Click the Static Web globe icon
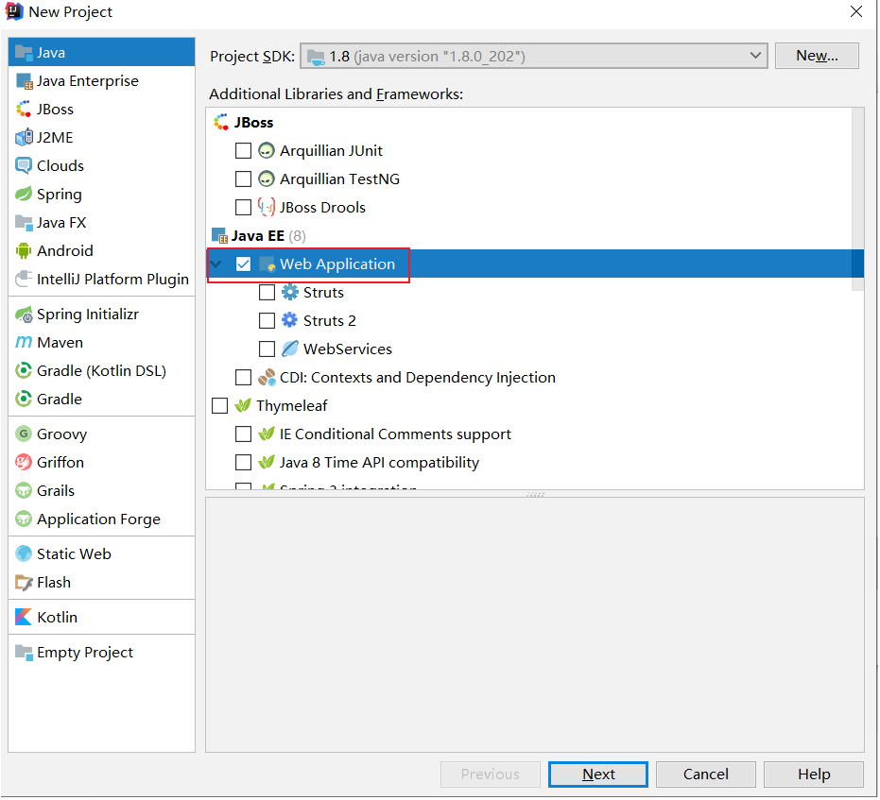Image resolution: width=880 pixels, height=800 pixels. [x=24, y=554]
